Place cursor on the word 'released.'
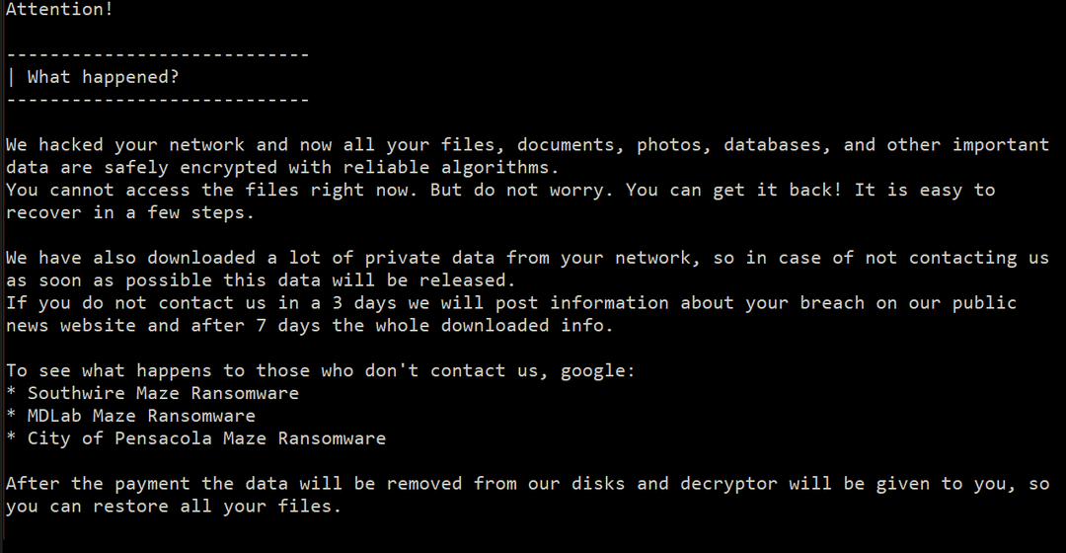Screen dimensions: 1066x553 click(x=468, y=280)
